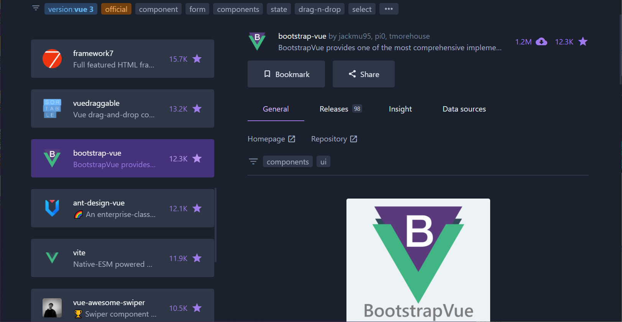The image size is (622, 322).
Task: Toggle the version:vue 3 filter tag
Action: [71, 9]
